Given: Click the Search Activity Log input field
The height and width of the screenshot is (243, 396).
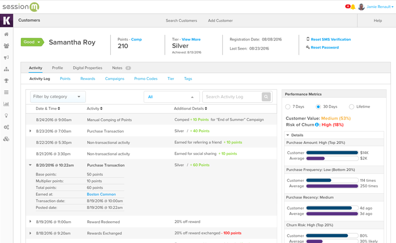Looking at the screenshot, I should pos(232,97).
